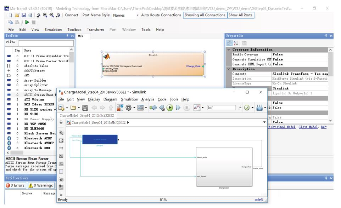Screen dimensions: 341x208
Task: Sort properties alphabetically
Action: coord(236,43)
